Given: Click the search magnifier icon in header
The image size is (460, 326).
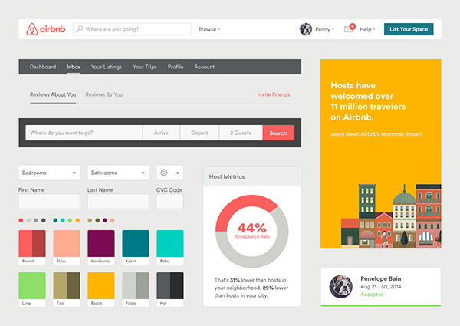Looking at the screenshot, I should coord(79,29).
